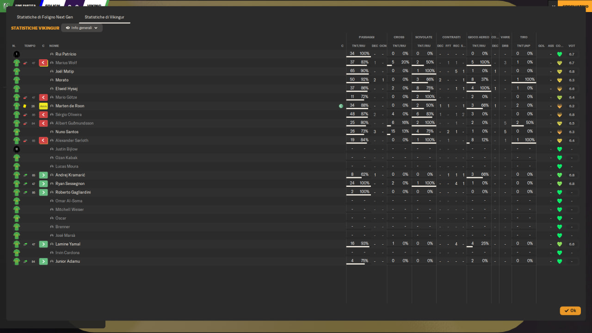Click the person icon next to Joël Matip
The image size is (592, 333).
[x=52, y=72]
